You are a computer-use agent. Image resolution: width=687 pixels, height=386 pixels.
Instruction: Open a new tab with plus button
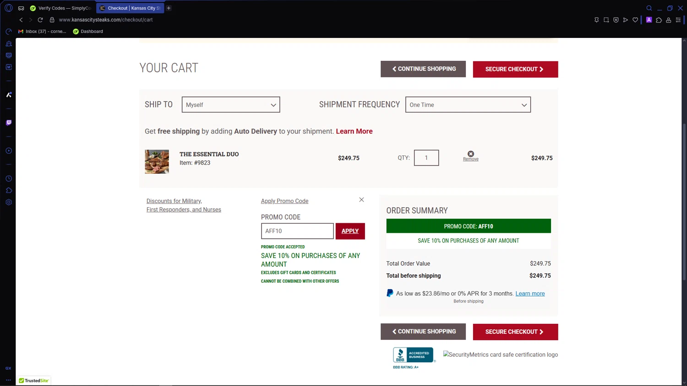coord(169,8)
